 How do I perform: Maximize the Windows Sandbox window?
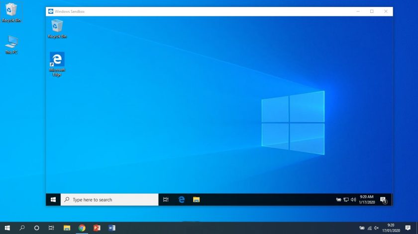[x=372, y=11]
